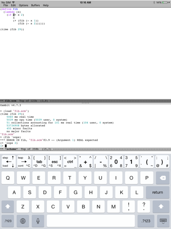The width and height of the screenshot is (171, 229).
Task: Tap the S key
Action: (29, 192)
